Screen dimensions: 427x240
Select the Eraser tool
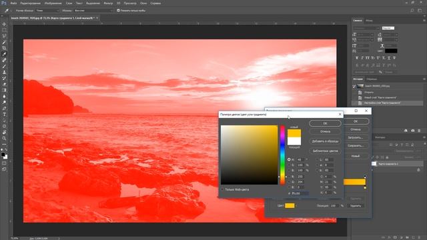click(4, 84)
